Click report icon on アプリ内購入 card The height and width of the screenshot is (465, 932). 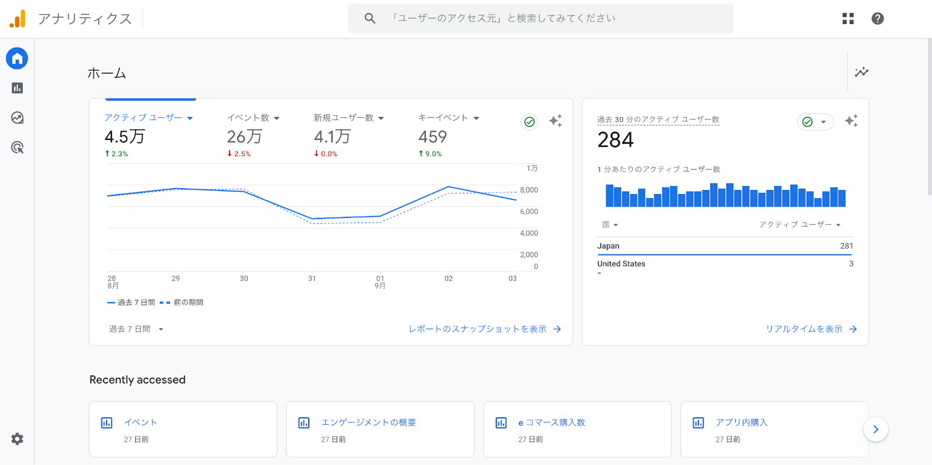pyautogui.click(x=698, y=423)
